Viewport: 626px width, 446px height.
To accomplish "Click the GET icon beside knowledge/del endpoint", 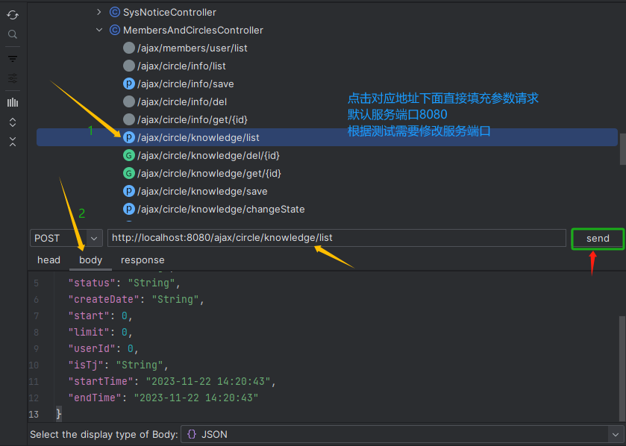I will 130,155.
